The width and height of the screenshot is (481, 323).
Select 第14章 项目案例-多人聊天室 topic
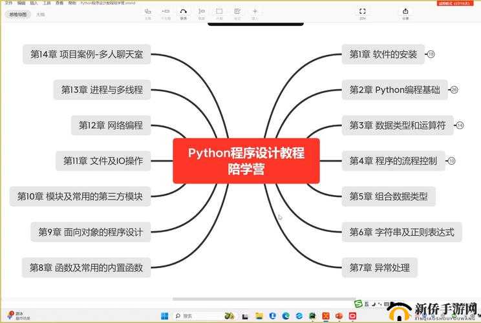87,55
